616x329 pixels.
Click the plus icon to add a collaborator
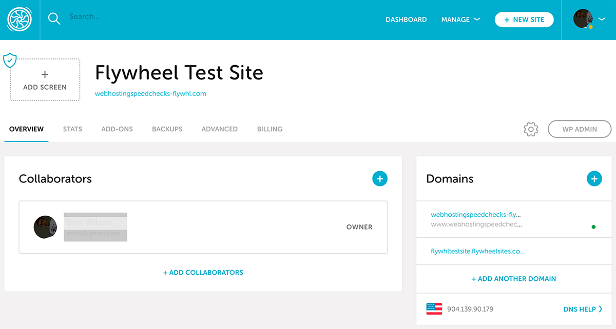[380, 178]
